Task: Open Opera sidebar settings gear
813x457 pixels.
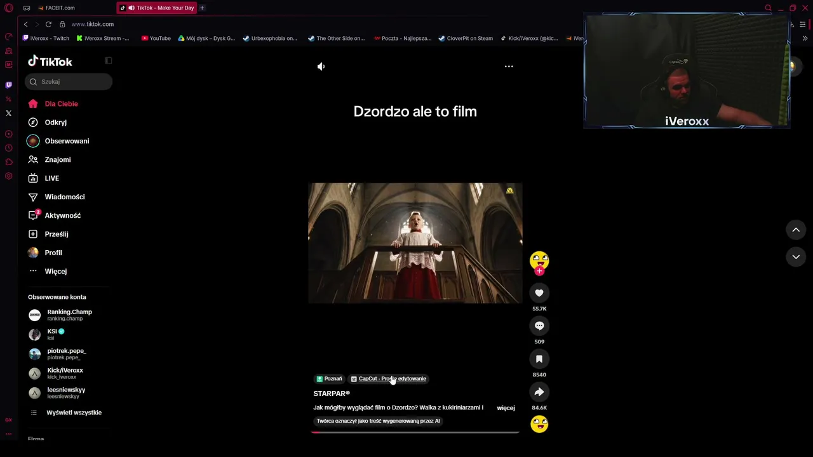Action: [9, 176]
